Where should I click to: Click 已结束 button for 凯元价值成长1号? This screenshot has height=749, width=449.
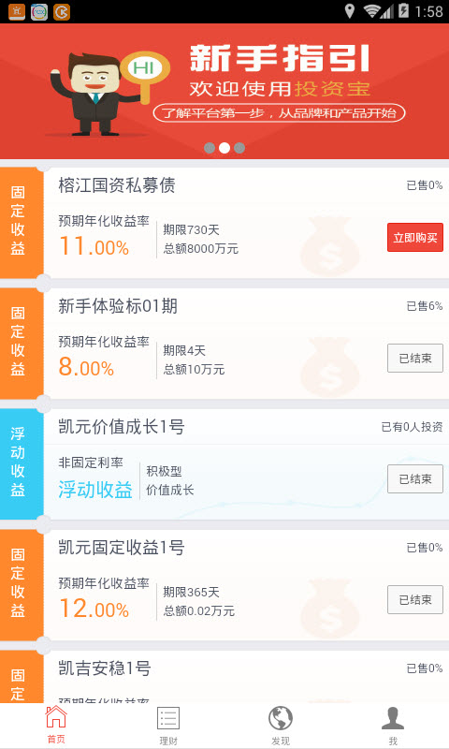click(x=415, y=479)
